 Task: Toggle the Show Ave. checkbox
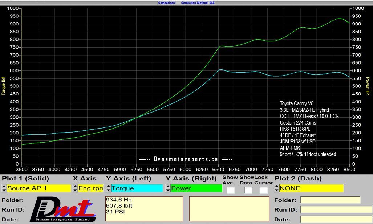click(x=230, y=190)
